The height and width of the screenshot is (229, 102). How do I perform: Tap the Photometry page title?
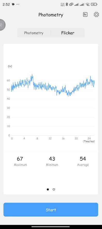click(x=51, y=15)
